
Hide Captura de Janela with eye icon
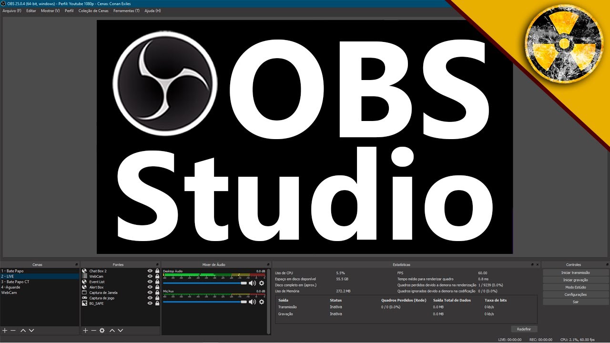[150, 293]
